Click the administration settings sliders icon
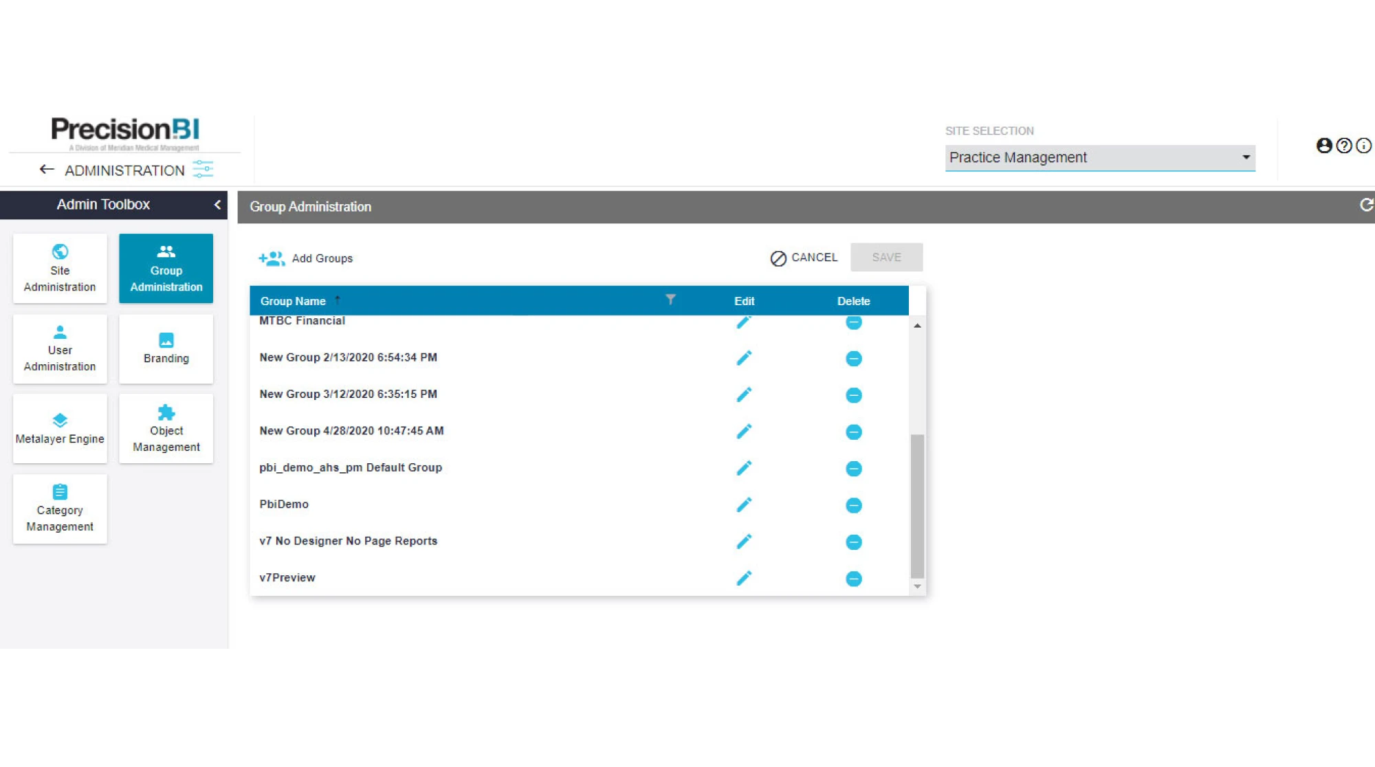 203,169
